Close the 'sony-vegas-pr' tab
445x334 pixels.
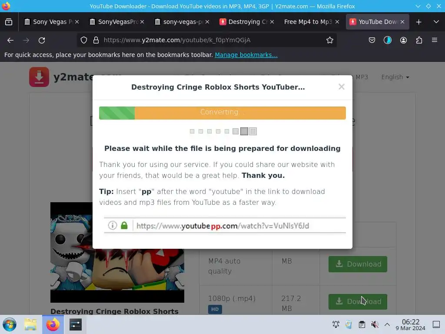(207, 22)
